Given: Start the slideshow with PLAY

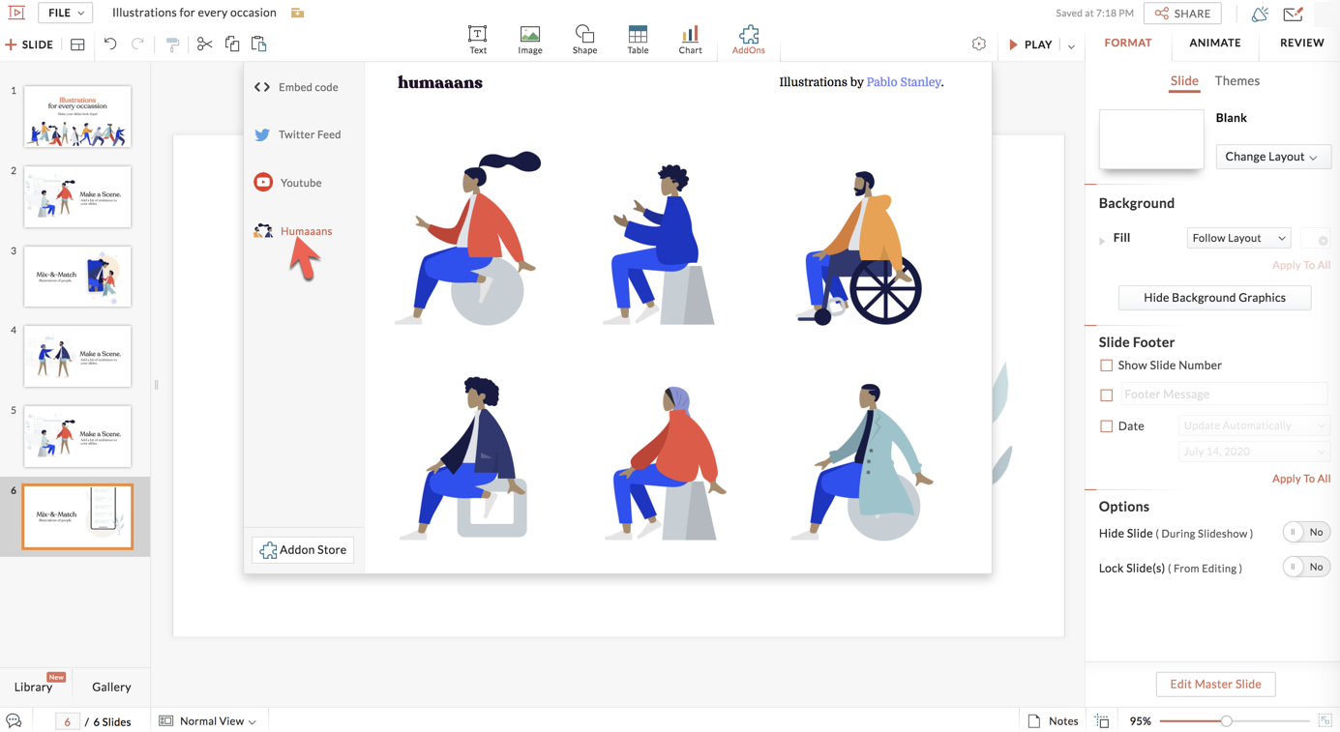Looking at the screenshot, I should tap(1030, 44).
